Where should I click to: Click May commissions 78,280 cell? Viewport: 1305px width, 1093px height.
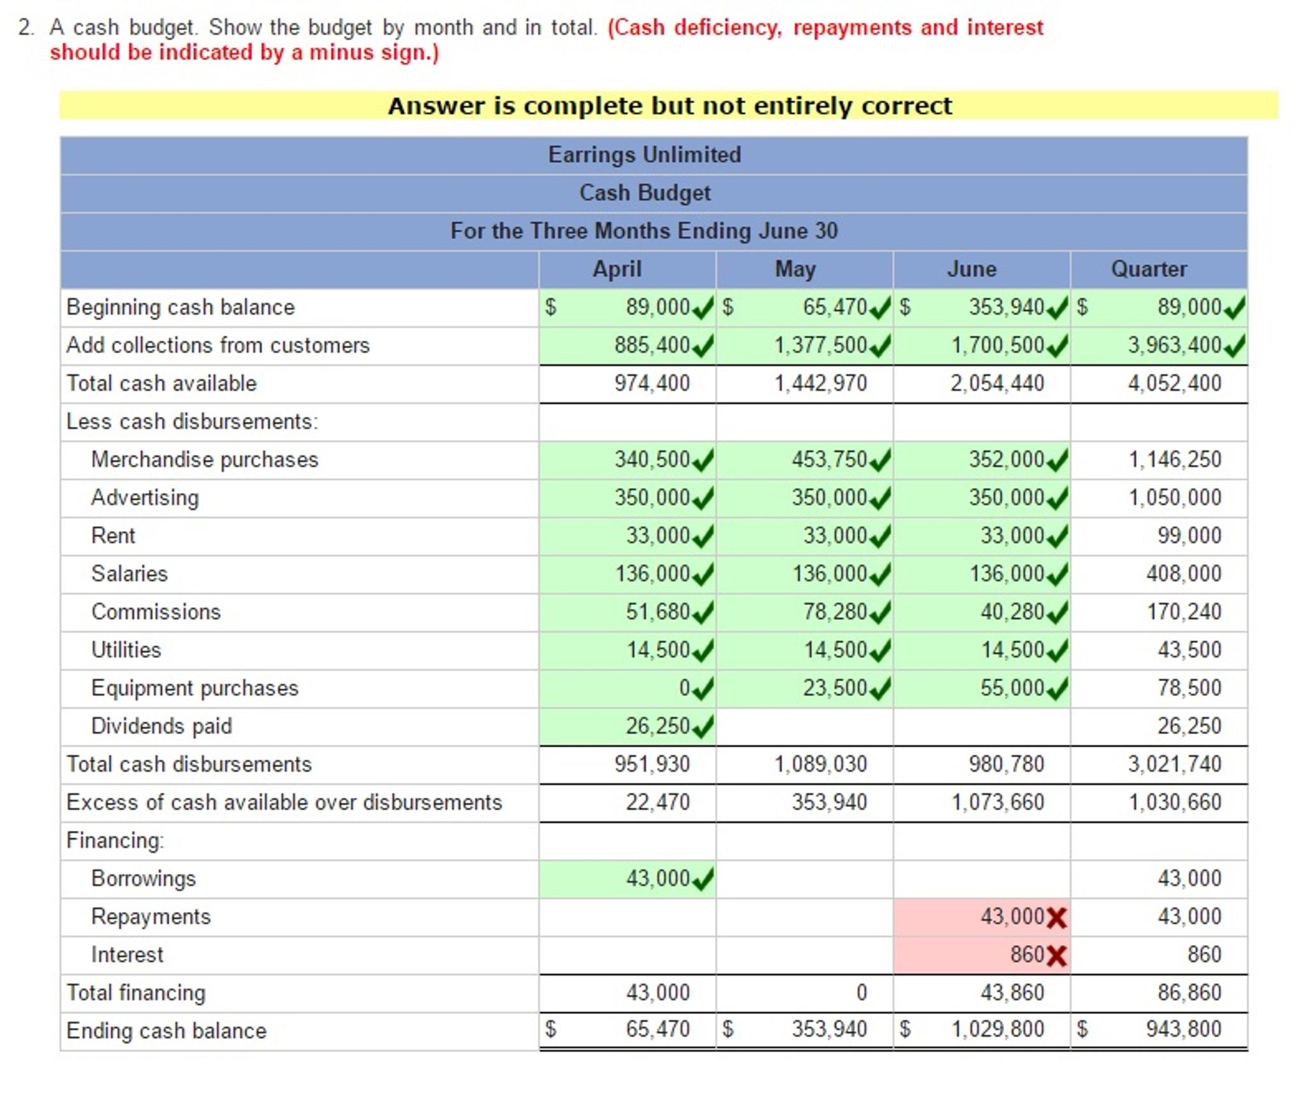pyautogui.click(x=804, y=612)
